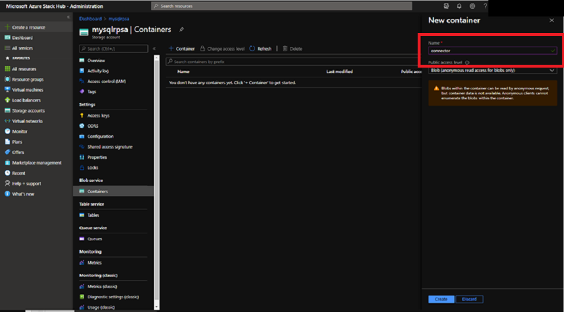Sort by Name column header

point(183,72)
